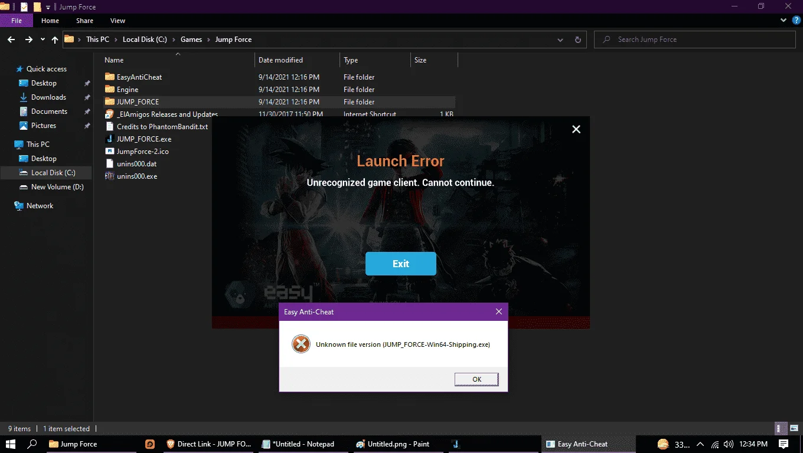Open the notification center icon
Screen dimensions: 803x453
[x=784, y=444]
